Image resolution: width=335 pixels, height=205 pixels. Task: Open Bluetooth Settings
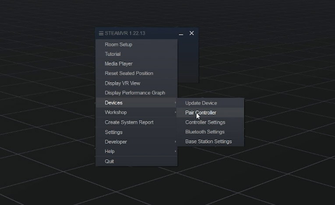coord(205,132)
